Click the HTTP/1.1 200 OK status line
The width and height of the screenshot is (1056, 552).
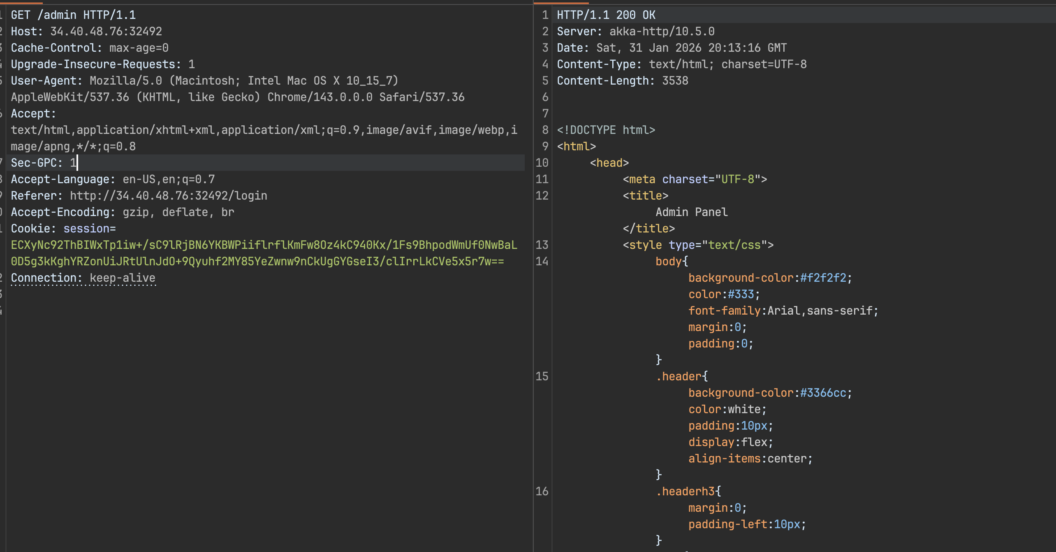[606, 15]
